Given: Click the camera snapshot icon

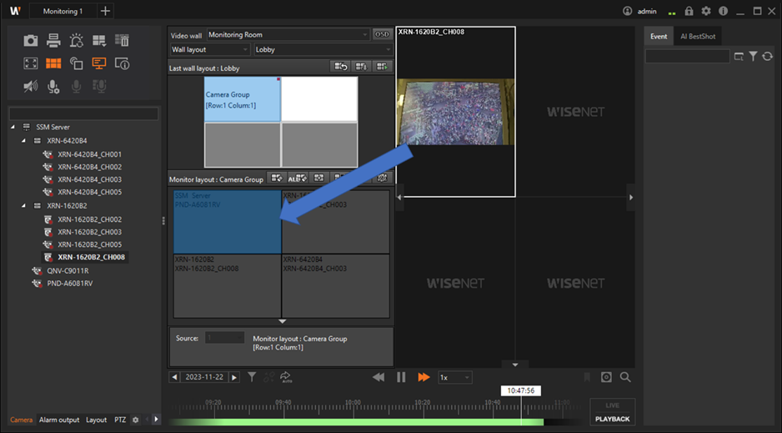Looking at the screenshot, I should click(31, 41).
